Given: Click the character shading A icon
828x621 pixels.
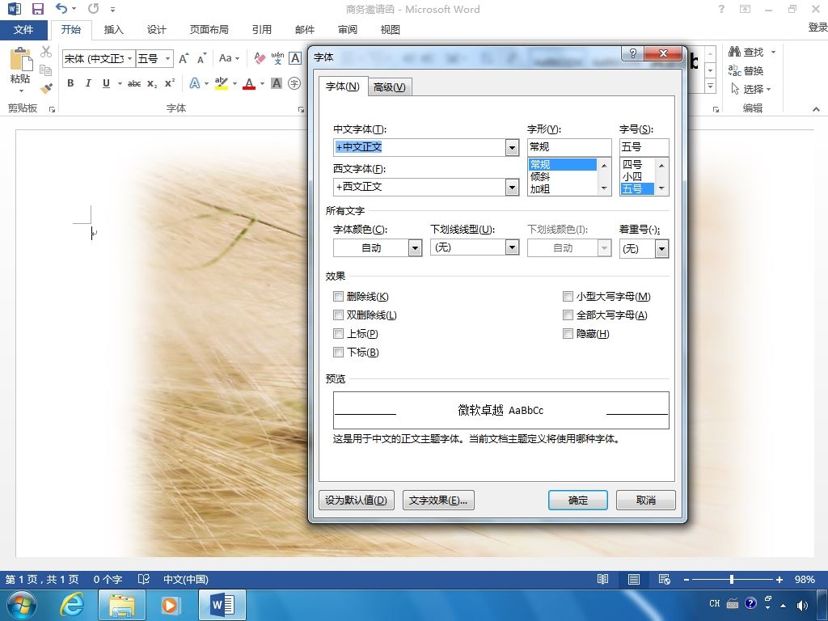Looking at the screenshot, I should [277, 83].
